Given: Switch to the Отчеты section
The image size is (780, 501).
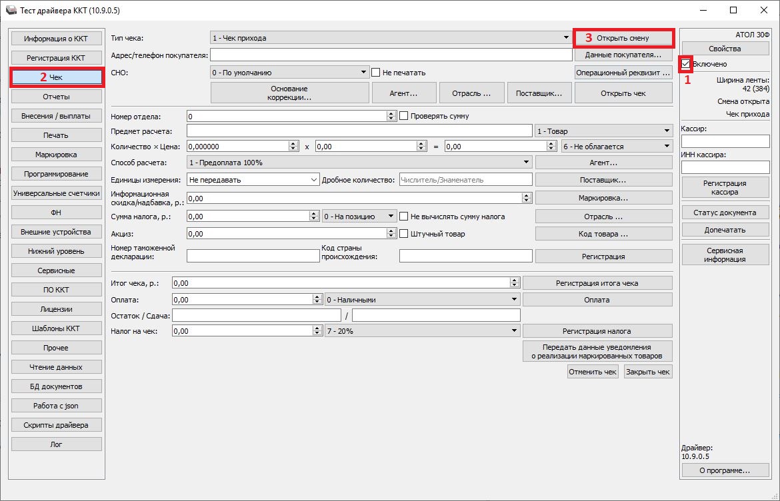Looking at the screenshot, I should [x=56, y=97].
